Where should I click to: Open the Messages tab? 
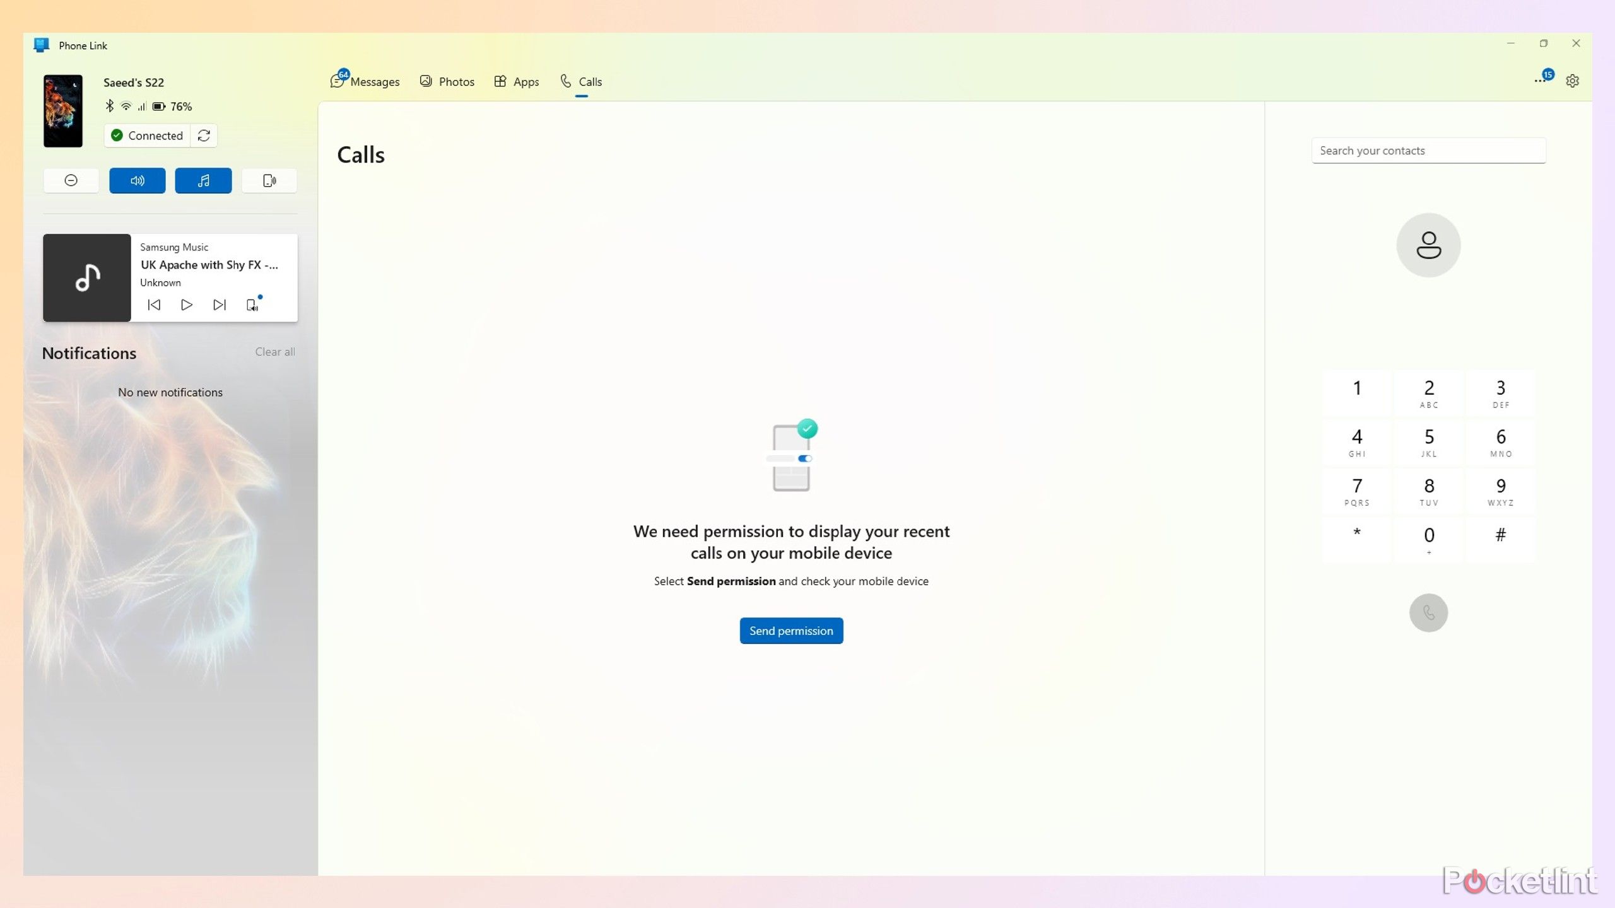point(365,81)
